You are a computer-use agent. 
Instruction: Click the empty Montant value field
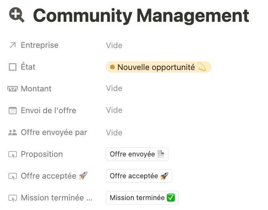(x=114, y=88)
